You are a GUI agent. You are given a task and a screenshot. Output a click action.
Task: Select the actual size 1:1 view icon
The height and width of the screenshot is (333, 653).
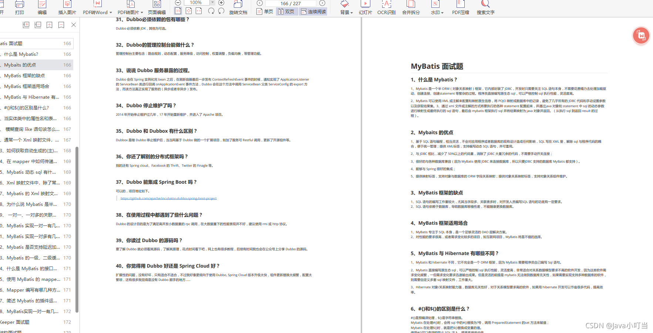tap(178, 11)
